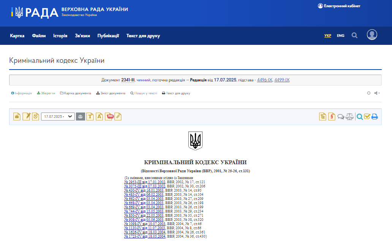The image size is (392, 241).
Task: Open document structure icon on right toolbar
Action: (x=322, y=117)
